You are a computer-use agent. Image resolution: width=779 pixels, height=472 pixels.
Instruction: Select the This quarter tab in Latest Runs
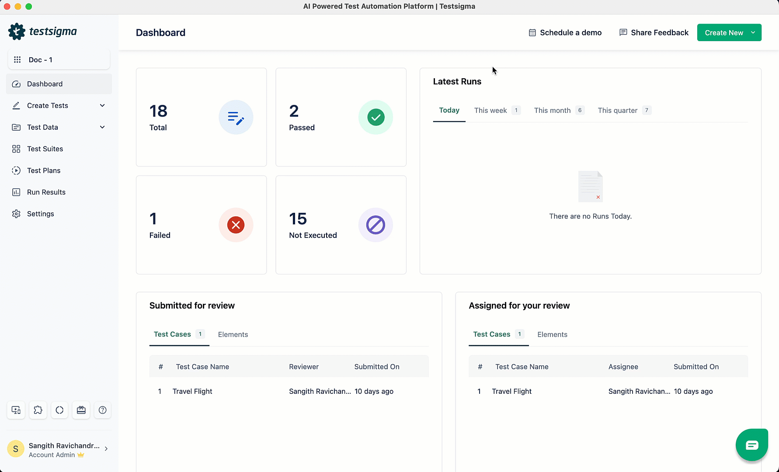tap(618, 110)
